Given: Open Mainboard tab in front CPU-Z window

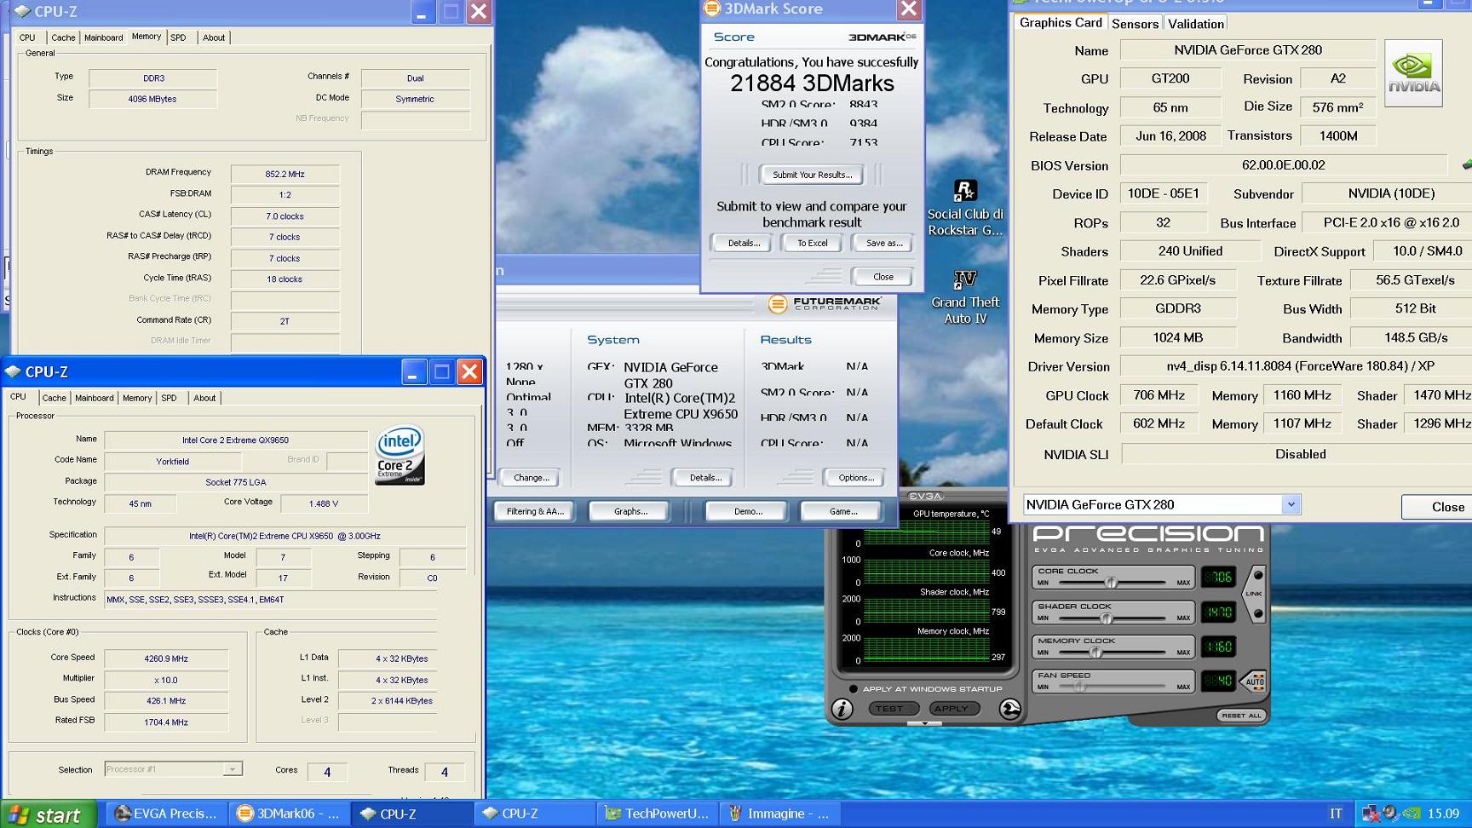Looking at the screenshot, I should pos(94,398).
